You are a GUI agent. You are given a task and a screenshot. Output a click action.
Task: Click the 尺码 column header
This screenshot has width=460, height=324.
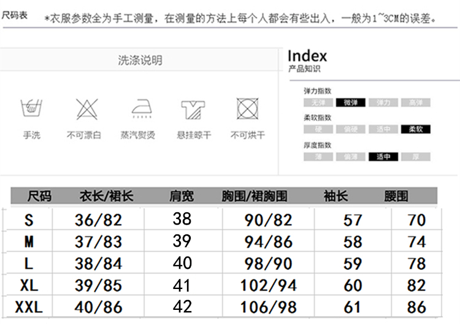40,196
